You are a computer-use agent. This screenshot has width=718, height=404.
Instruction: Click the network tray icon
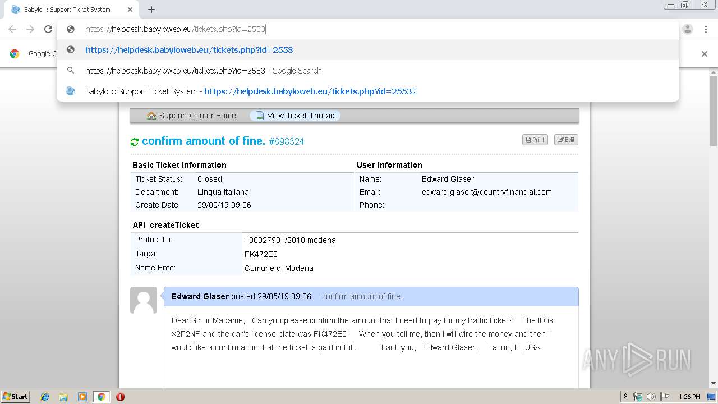(638, 397)
